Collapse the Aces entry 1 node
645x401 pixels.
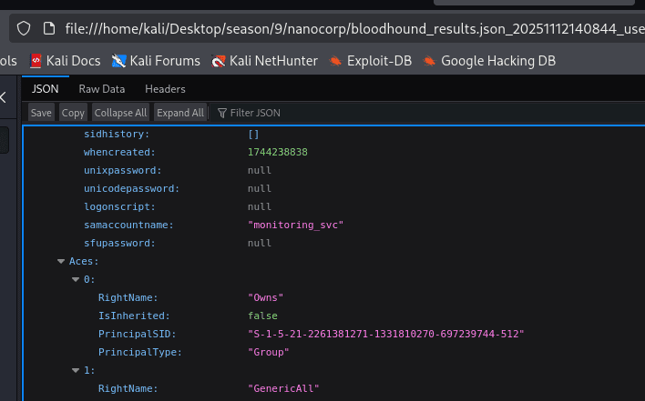[77, 371]
